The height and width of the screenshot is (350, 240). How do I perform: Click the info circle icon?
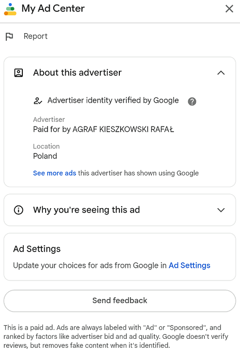click(19, 210)
